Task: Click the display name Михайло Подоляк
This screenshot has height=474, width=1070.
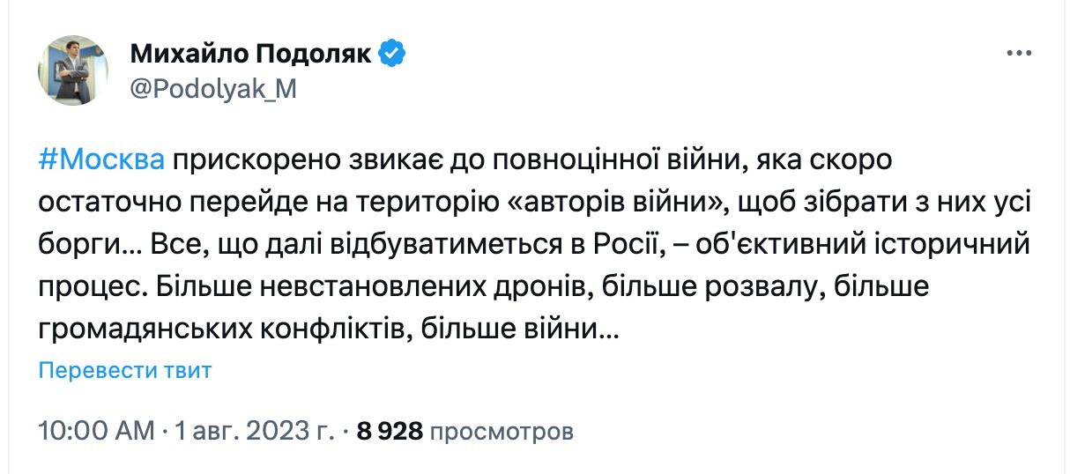Action: pos(251,54)
